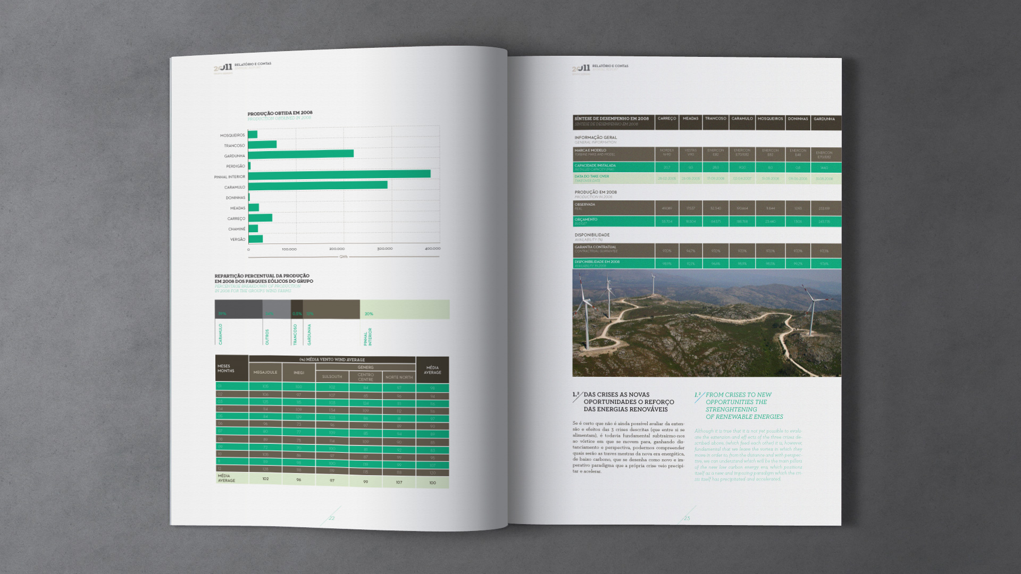Viewport: 1021px width, 574px height.
Task: Click the Pinhal Interior bar in chart
Action: 339,174
